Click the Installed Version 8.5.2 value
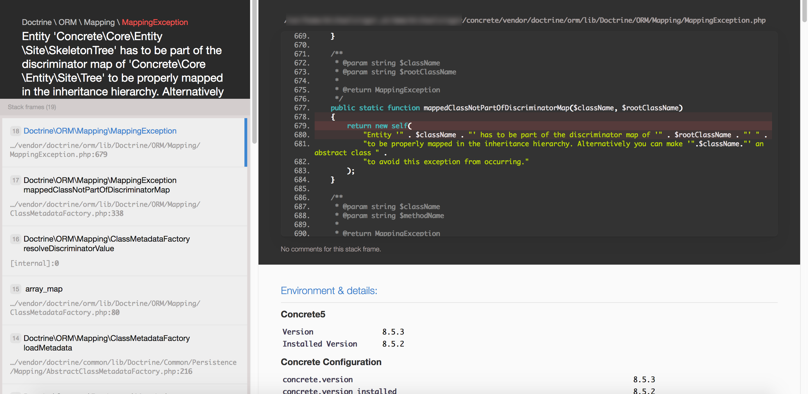808x394 pixels. (x=393, y=344)
